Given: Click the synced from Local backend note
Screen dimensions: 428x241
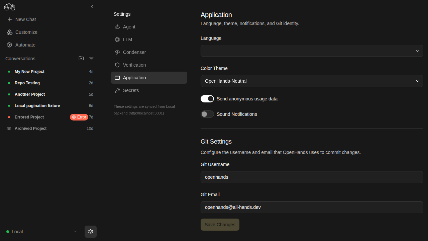Looking at the screenshot, I should 144,110.
